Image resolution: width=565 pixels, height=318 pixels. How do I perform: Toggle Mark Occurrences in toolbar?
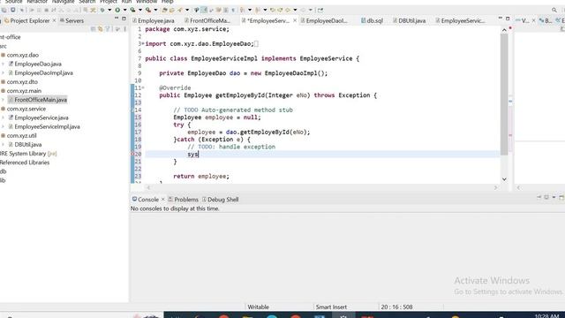click(x=204, y=10)
